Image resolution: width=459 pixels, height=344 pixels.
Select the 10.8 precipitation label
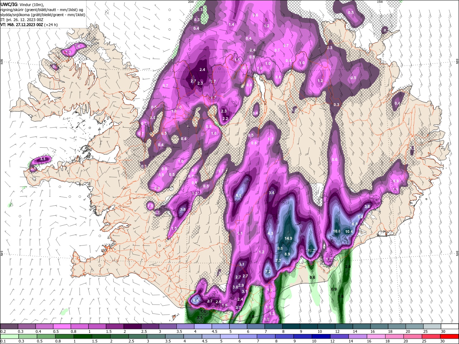[337, 231]
